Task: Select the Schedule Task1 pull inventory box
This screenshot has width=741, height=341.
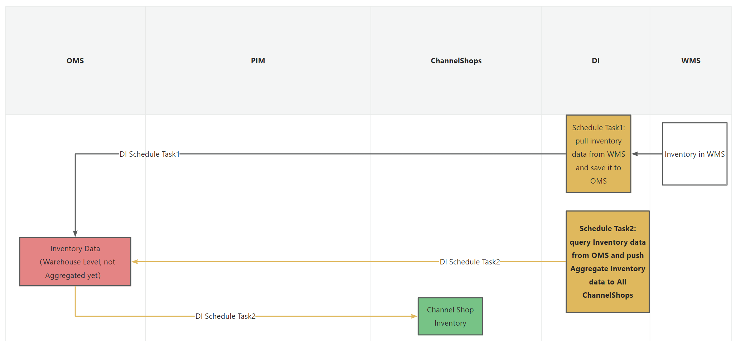Action: click(x=598, y=154)
